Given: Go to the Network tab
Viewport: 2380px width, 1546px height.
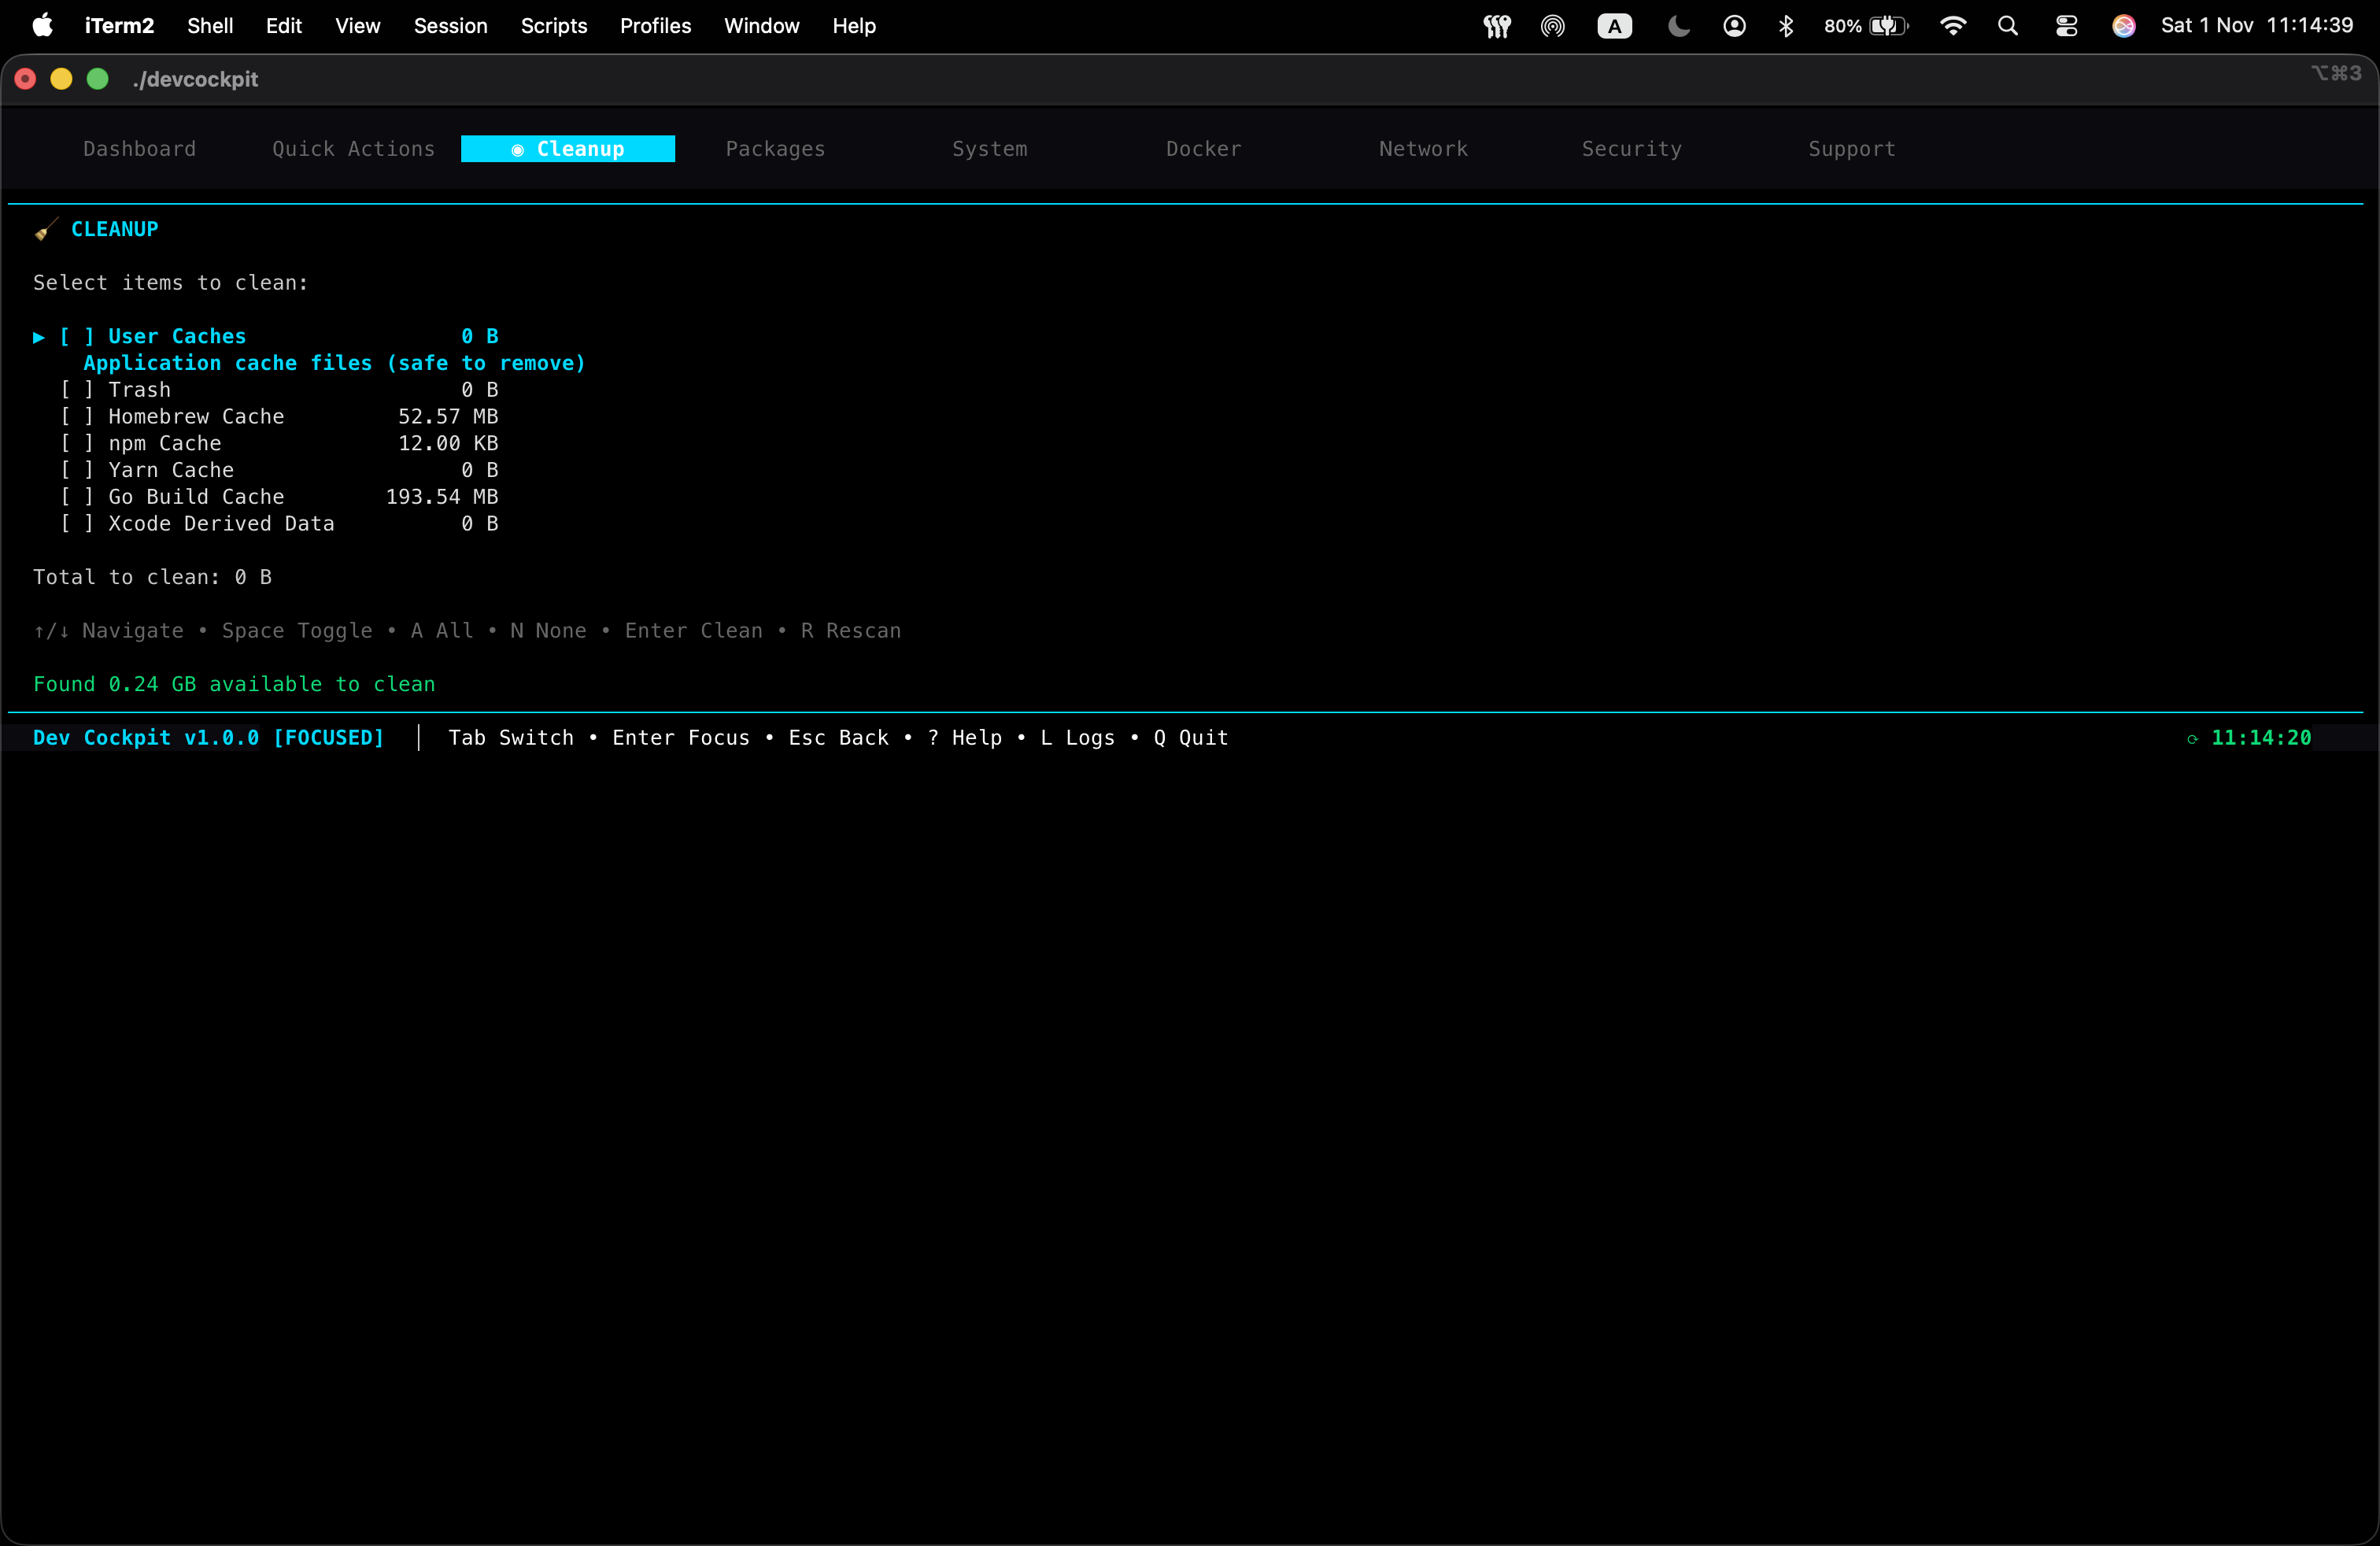Looking at the screenshot, I should pyautogui.click(x=1422, y=149).
